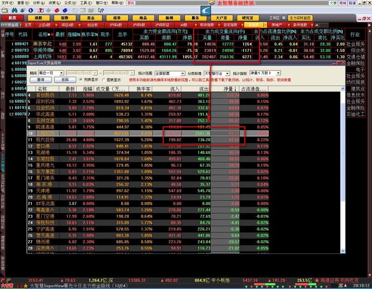Switch to the 主页 tab
Viewport: 372px width, 289px height.
(28, 25)
